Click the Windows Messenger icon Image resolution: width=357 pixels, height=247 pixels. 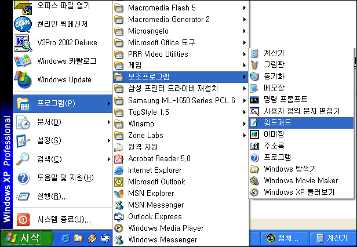click(x=119, y=239)
